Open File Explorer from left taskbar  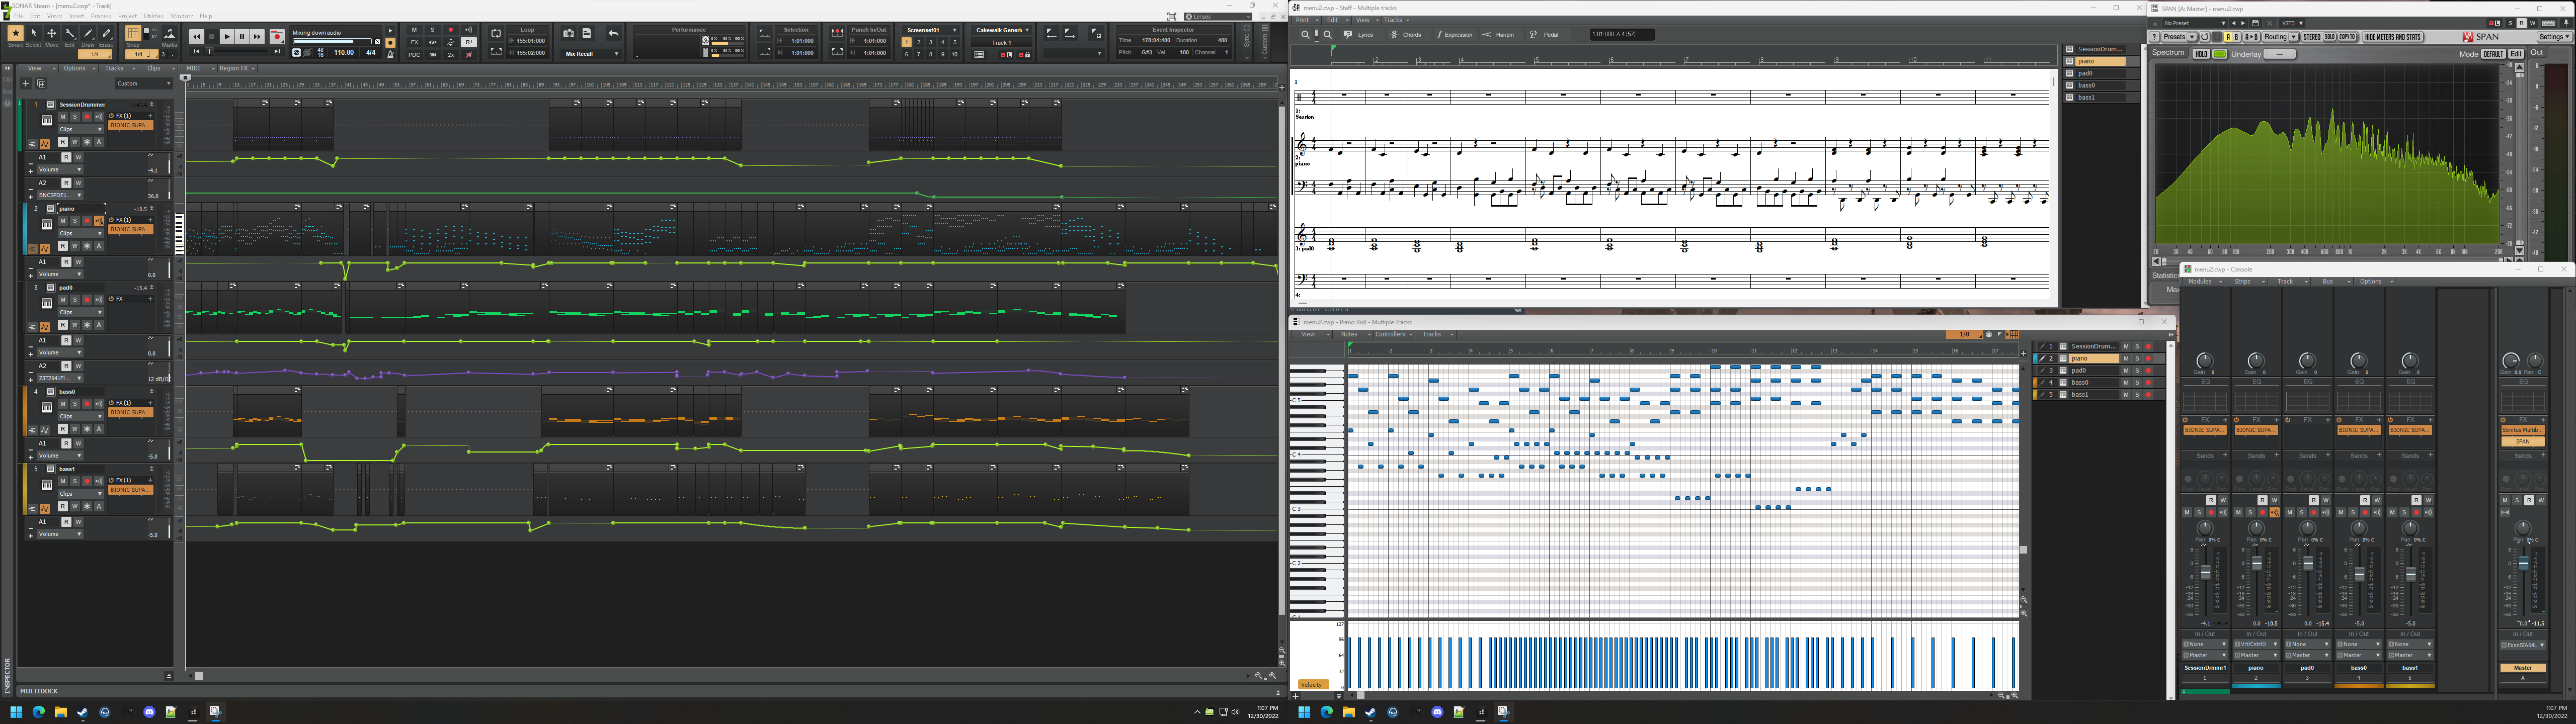point(60,712)
